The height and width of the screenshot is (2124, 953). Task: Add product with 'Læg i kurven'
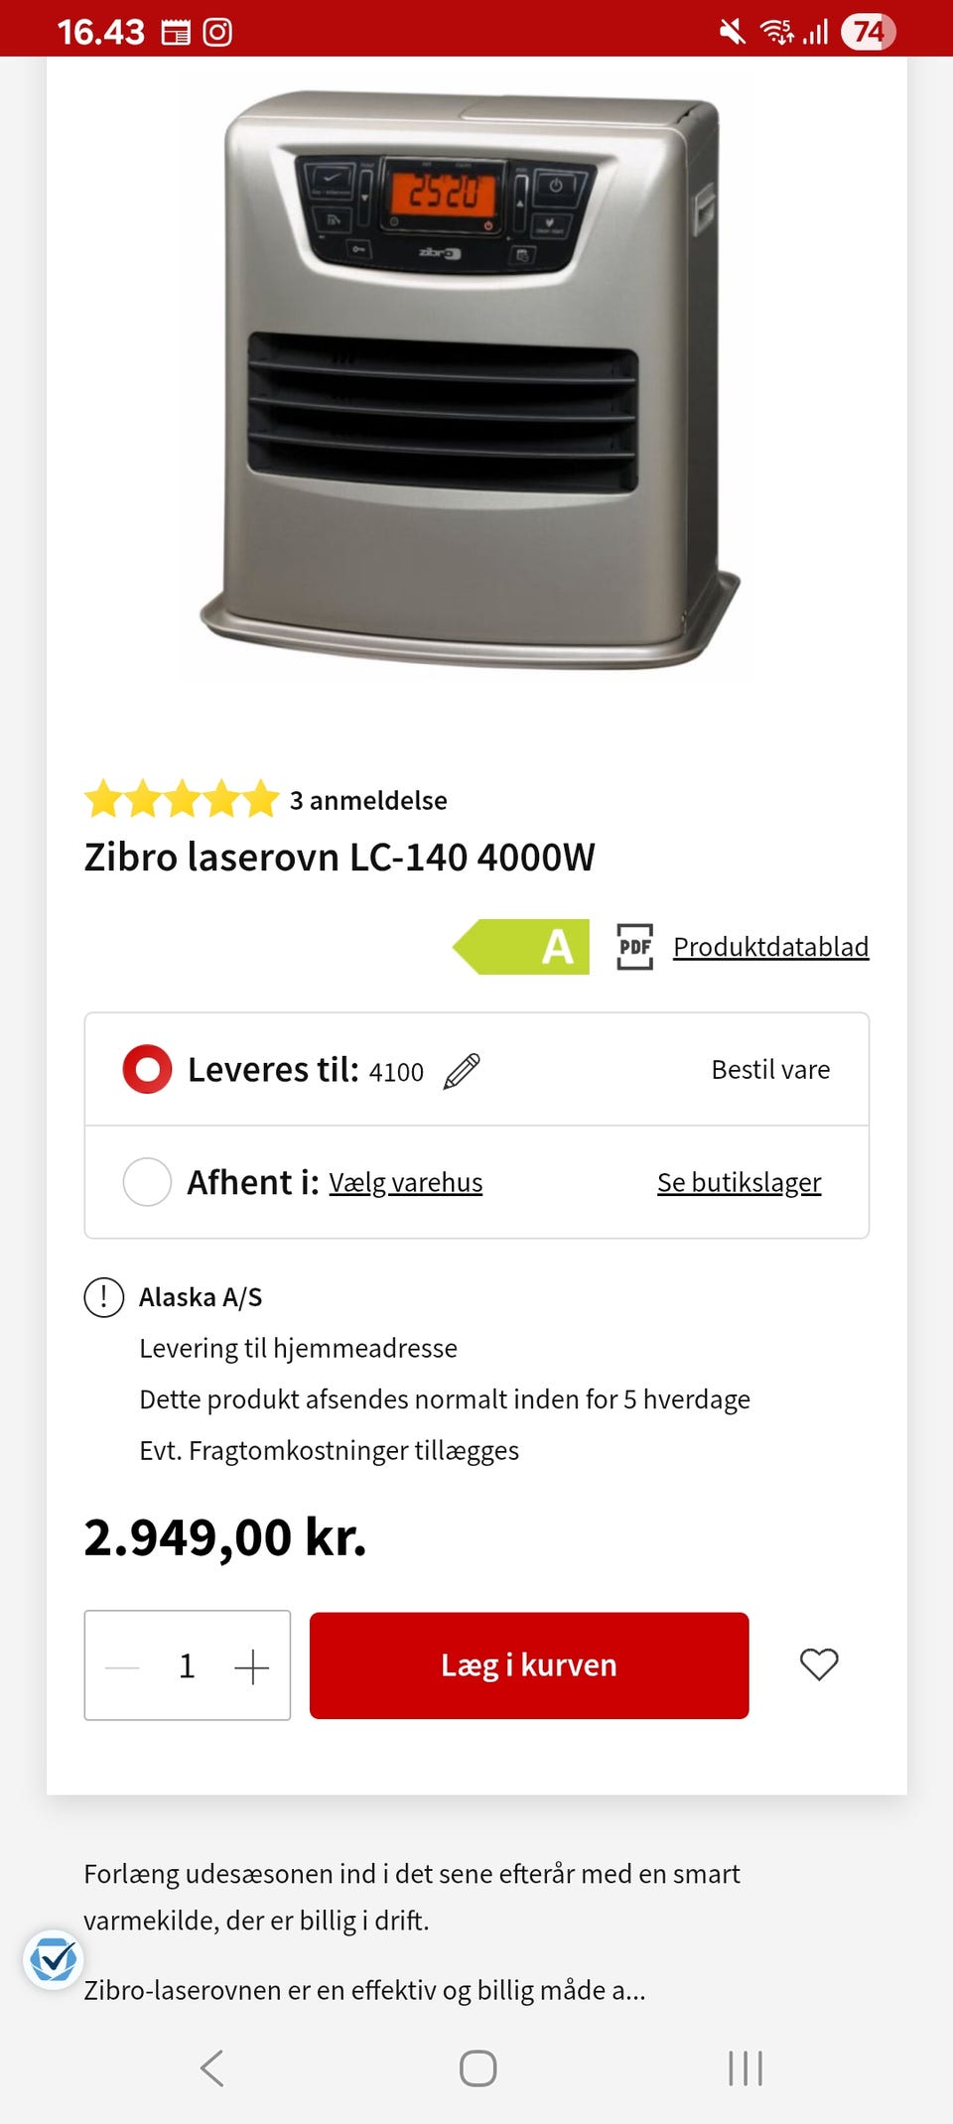[x=529, y=1665]
